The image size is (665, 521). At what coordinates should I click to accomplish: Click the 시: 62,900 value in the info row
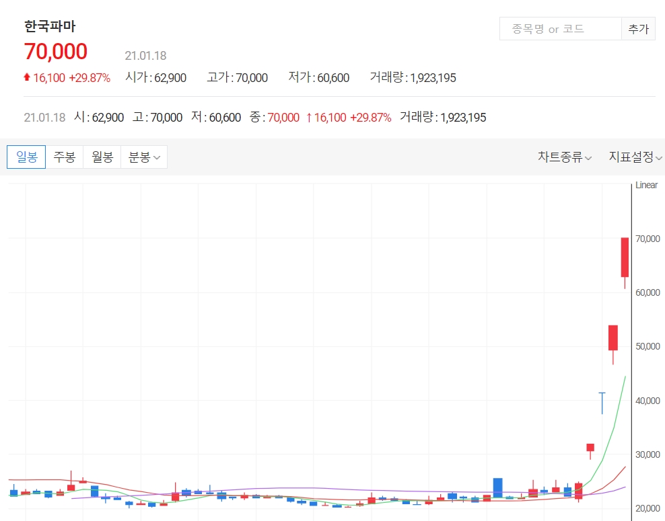click(x=99, y=118)
